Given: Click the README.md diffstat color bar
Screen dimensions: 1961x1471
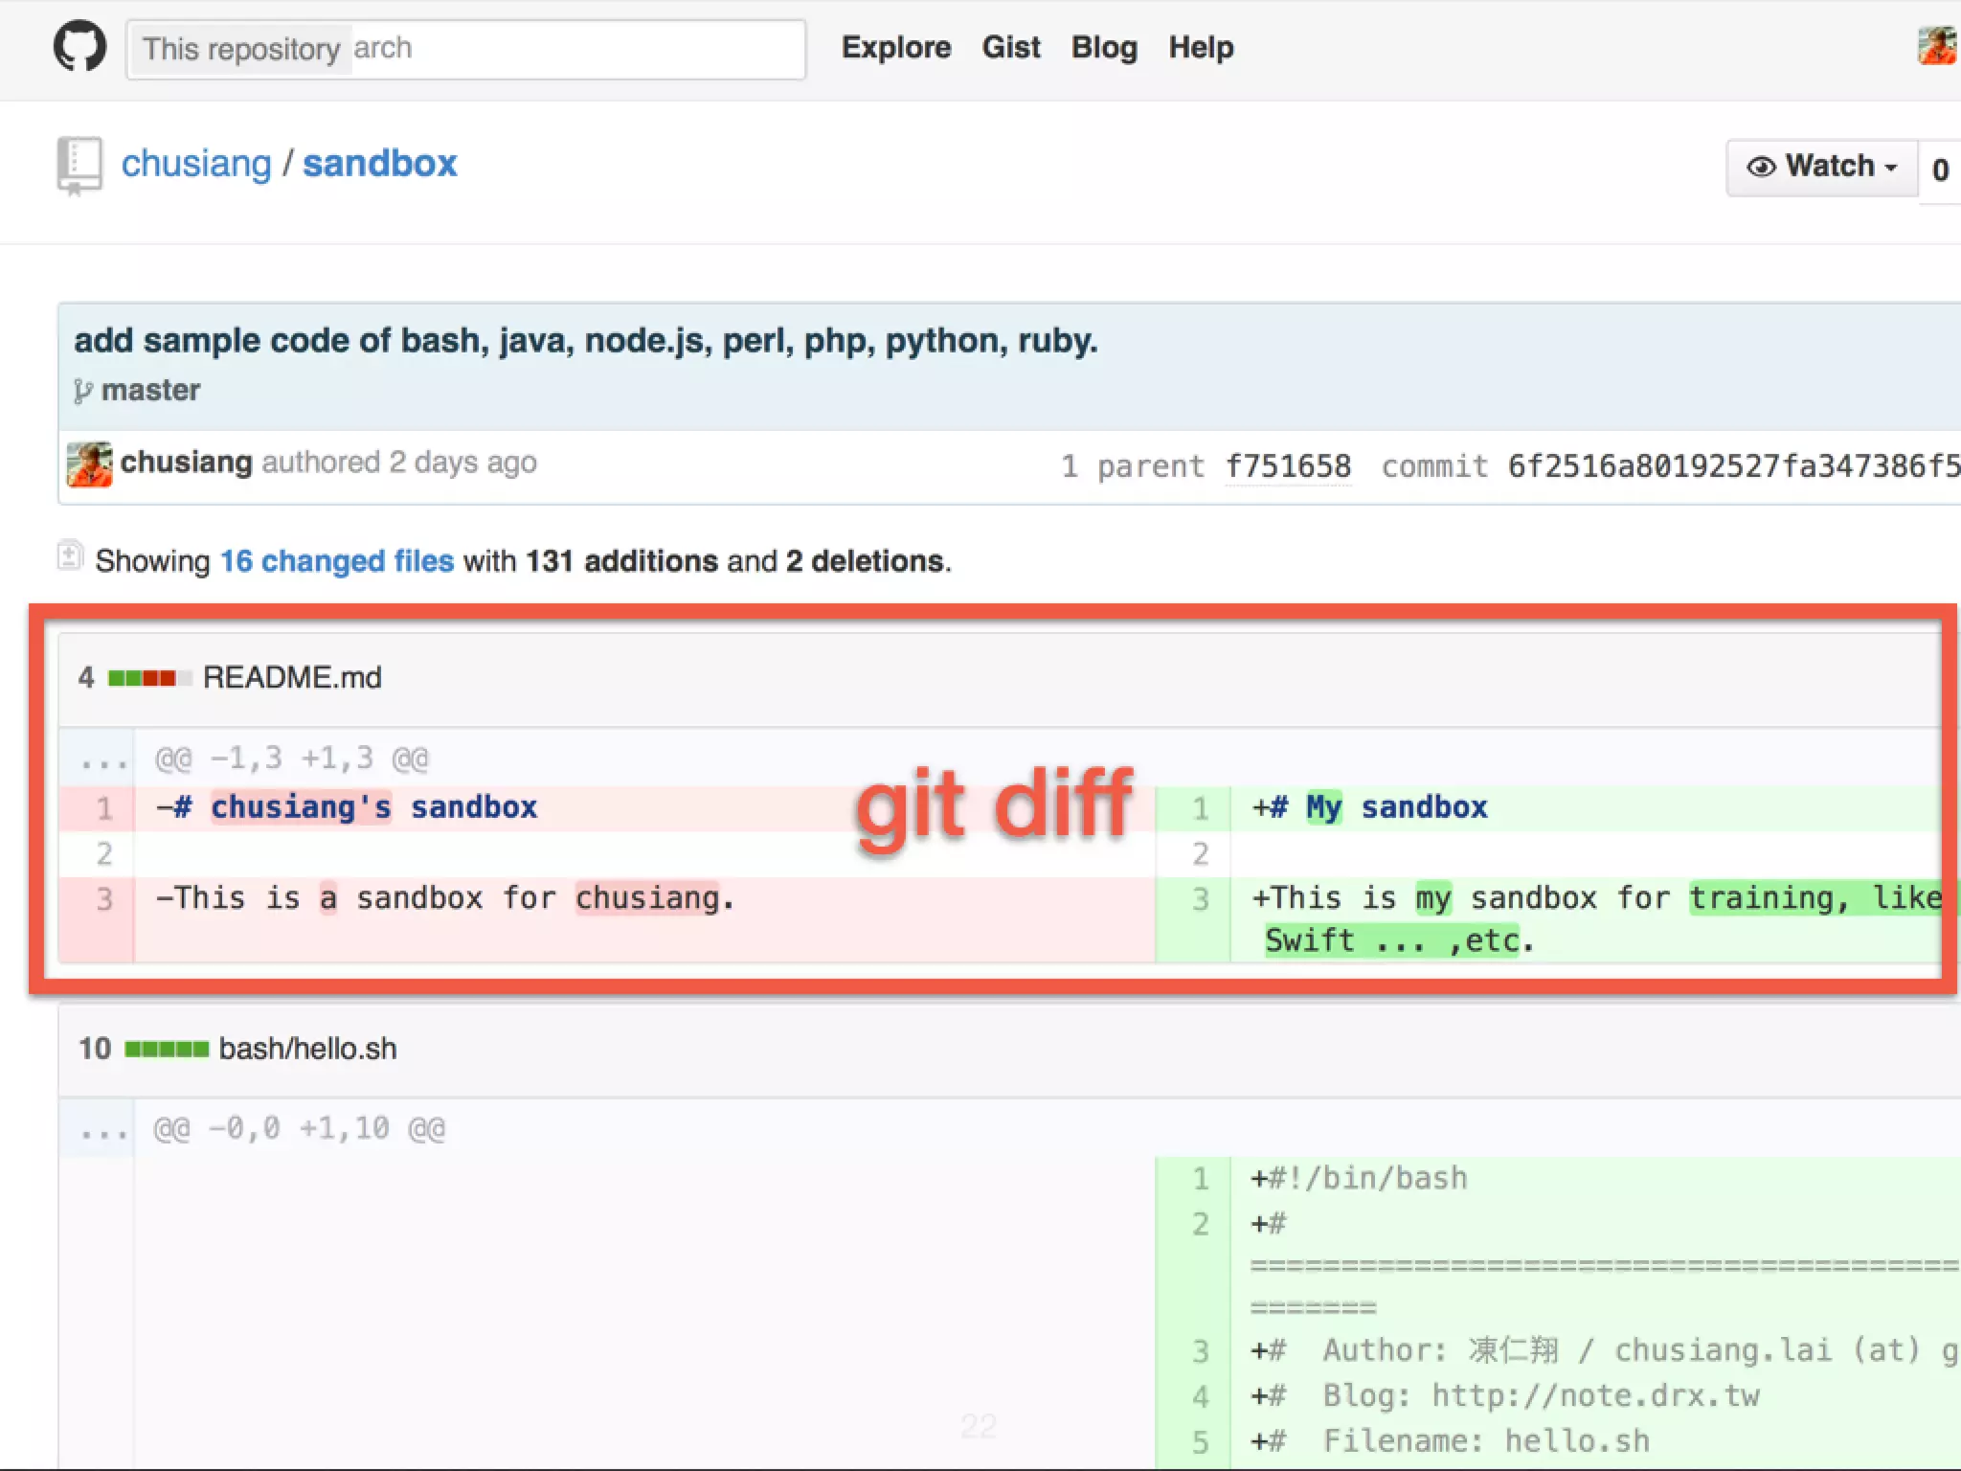Looking at the screenshot, I should tap(149, 679).
